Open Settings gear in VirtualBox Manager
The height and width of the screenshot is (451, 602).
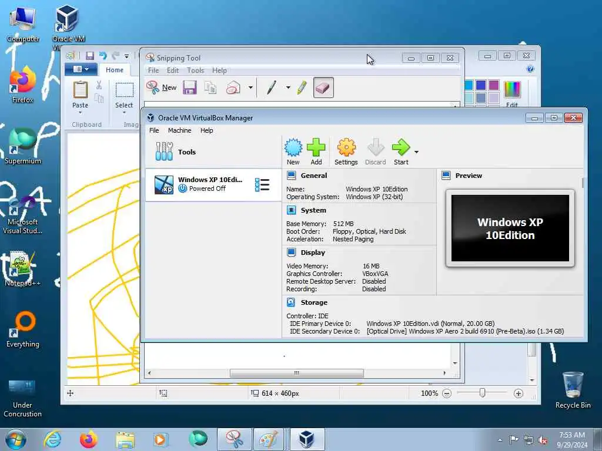tap(346, 152)
